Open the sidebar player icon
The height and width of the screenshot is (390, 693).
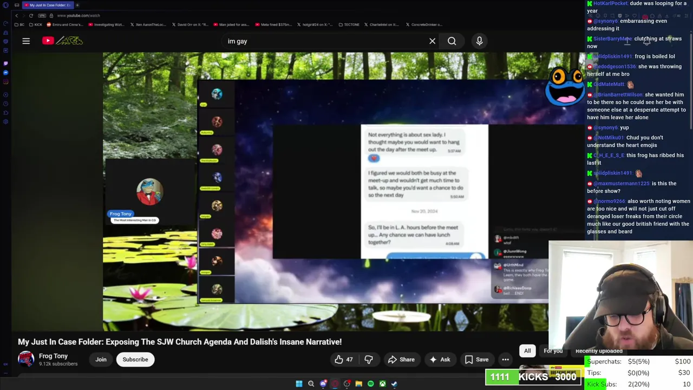5,95
